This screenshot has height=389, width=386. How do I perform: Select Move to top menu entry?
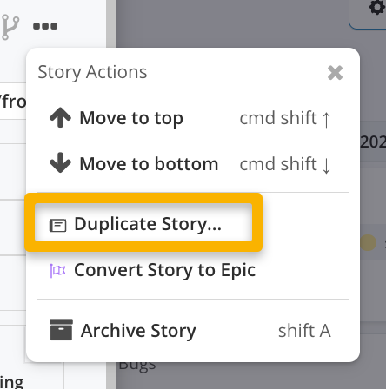click(190, 118)
